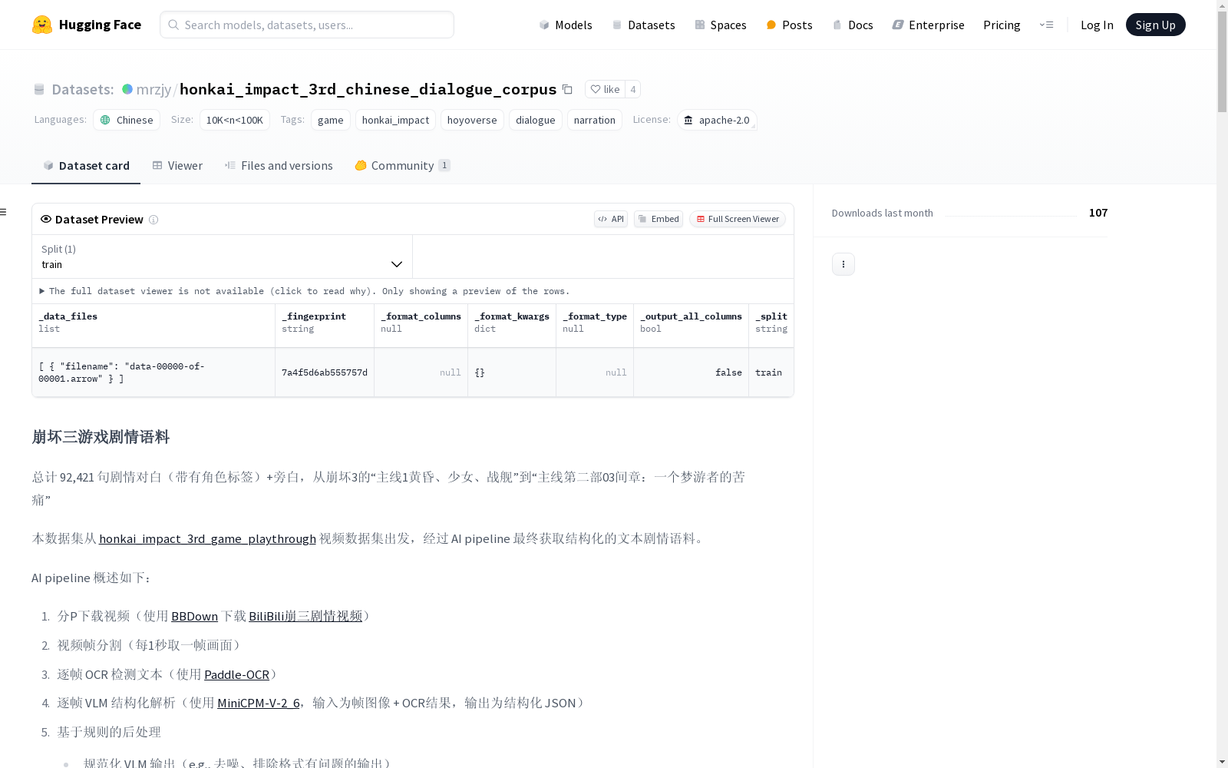Switch to the Files and versions tab
This screenshot has height=768, width=1228.
(x=279, y=165)
